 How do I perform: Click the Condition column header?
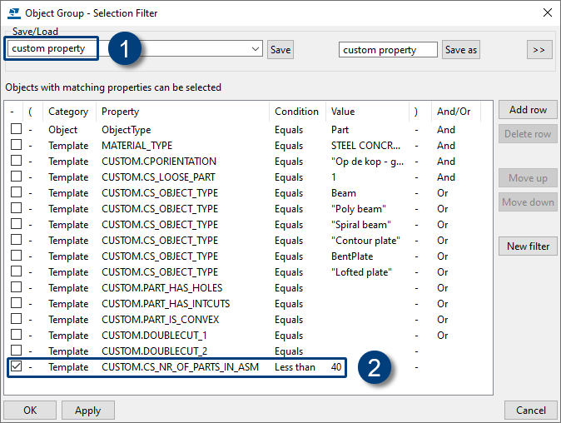296,112
